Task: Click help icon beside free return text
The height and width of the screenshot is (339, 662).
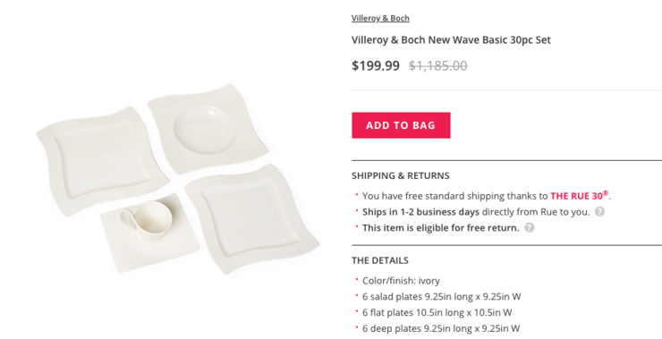Action: tap(529, 227)
